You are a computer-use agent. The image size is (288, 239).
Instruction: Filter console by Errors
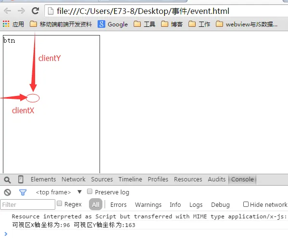(x=118, y=204)
